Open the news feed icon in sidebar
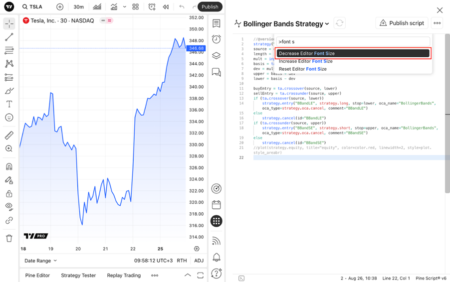Screen dimensions: 450x282 pos(217,241)
